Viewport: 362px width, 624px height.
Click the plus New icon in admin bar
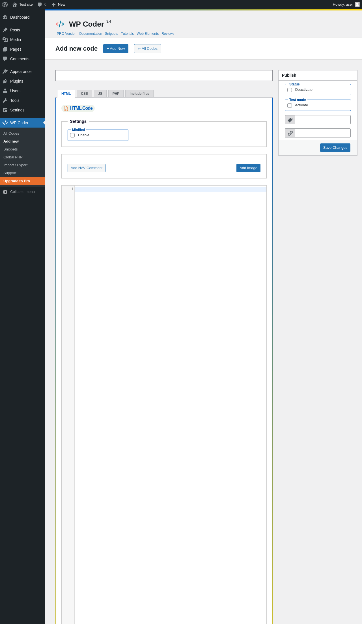(53, 5)
